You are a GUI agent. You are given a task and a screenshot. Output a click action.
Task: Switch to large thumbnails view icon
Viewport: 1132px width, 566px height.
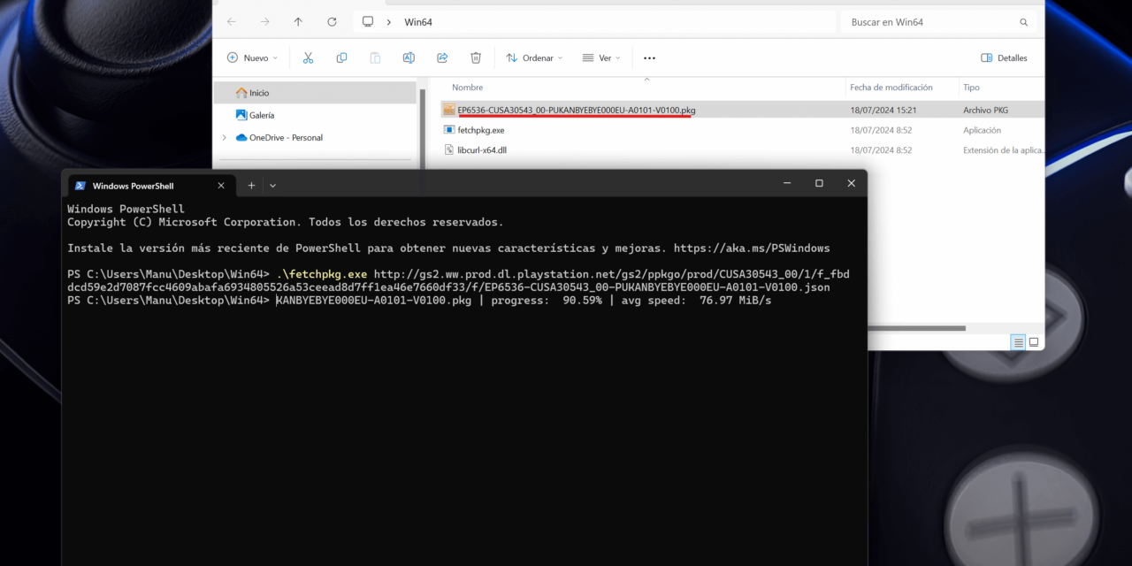[x=1033, y=342]
